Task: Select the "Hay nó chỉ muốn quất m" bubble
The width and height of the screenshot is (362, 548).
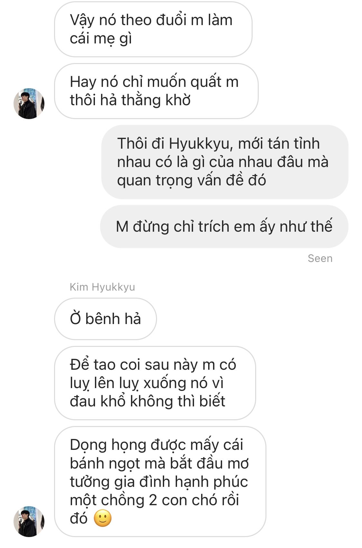Action: [x=156, y=91]
